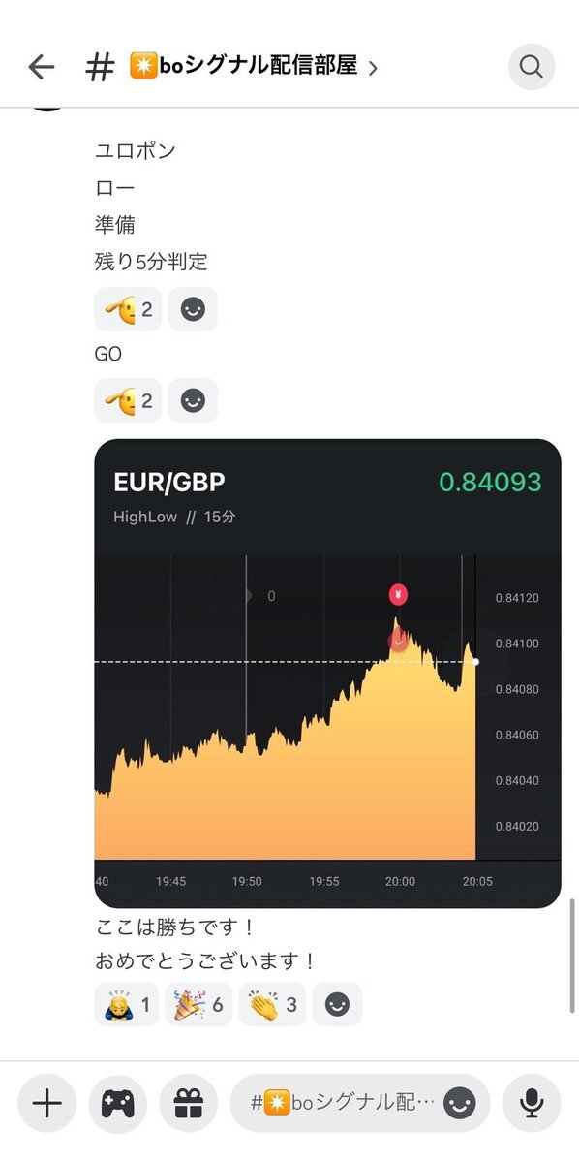The image size is (579, 1163).
Task: Tap the back arrow icon
Action: coord(42,67)
